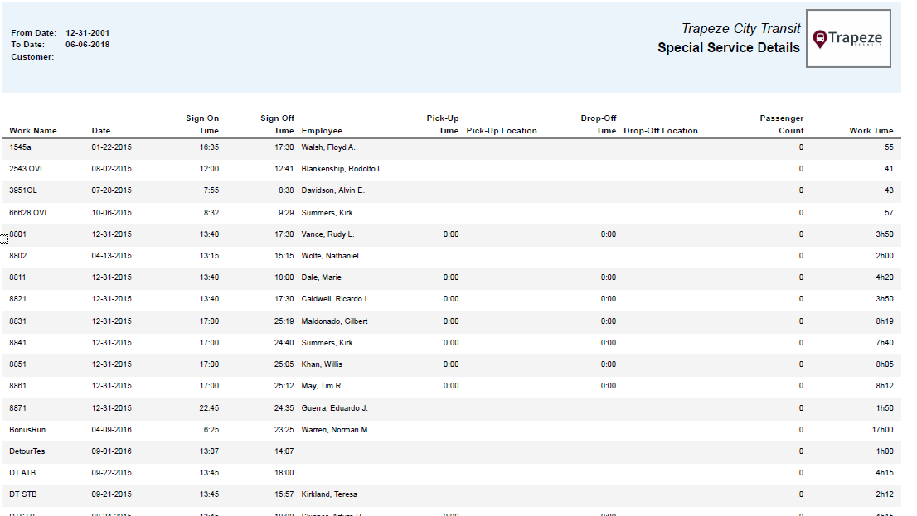
Task: Select the Employee column header
Action: pos(322,131)
